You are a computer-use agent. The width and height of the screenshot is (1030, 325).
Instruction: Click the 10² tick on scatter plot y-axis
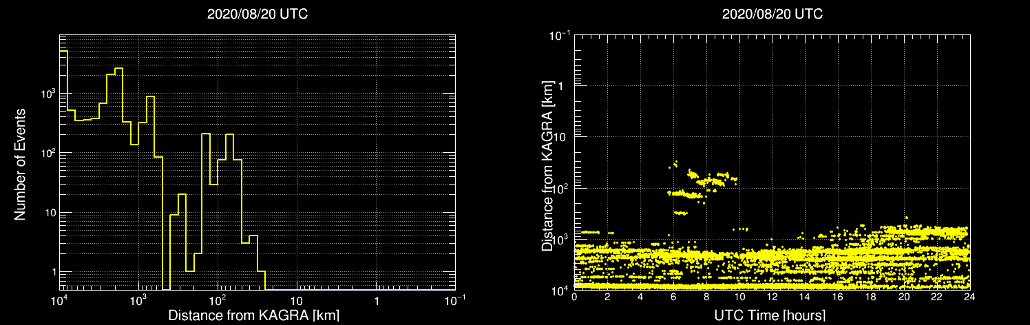click(560, 187)
